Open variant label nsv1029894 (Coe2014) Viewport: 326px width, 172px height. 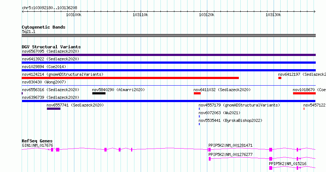point(44,67)
